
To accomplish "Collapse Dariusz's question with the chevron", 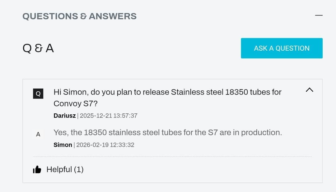I will pos(309,90).
